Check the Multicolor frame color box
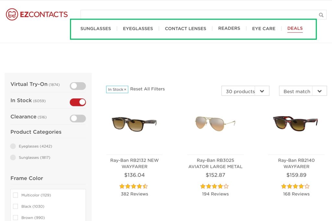Viewport: 332px width, 221px height. tap(16, 195)
